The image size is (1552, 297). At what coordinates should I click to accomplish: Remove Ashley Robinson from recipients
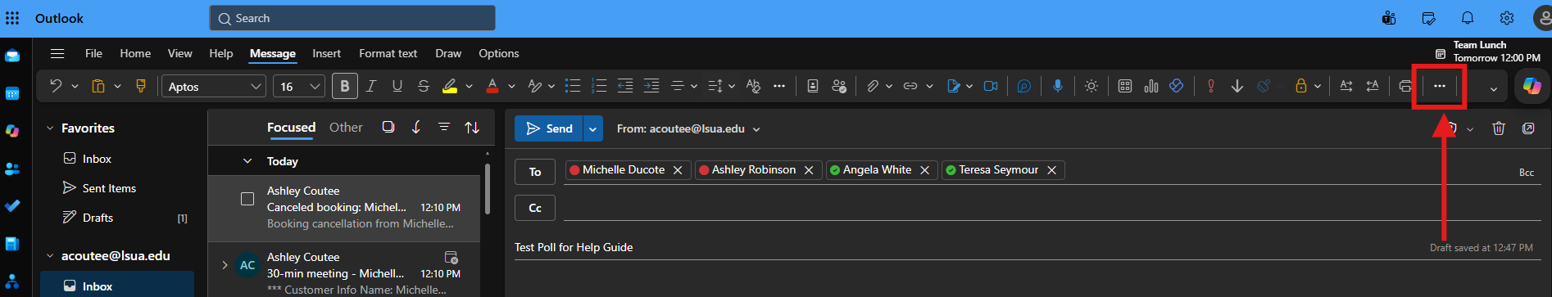(809, 170)
